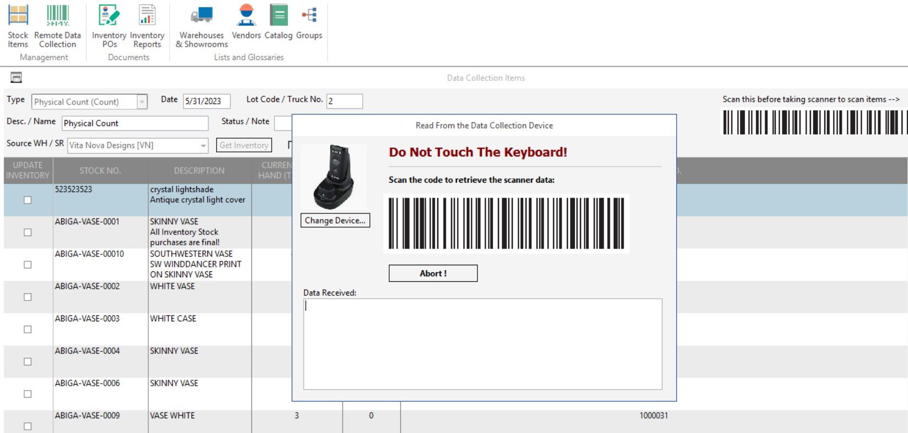Click the Date field 5/31/2023
This screenshot has height=433, width=908.
pyautogui.click(x=207, y=101)
